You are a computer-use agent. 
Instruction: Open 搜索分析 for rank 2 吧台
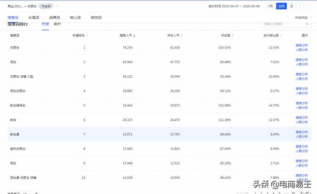[302, 60]
